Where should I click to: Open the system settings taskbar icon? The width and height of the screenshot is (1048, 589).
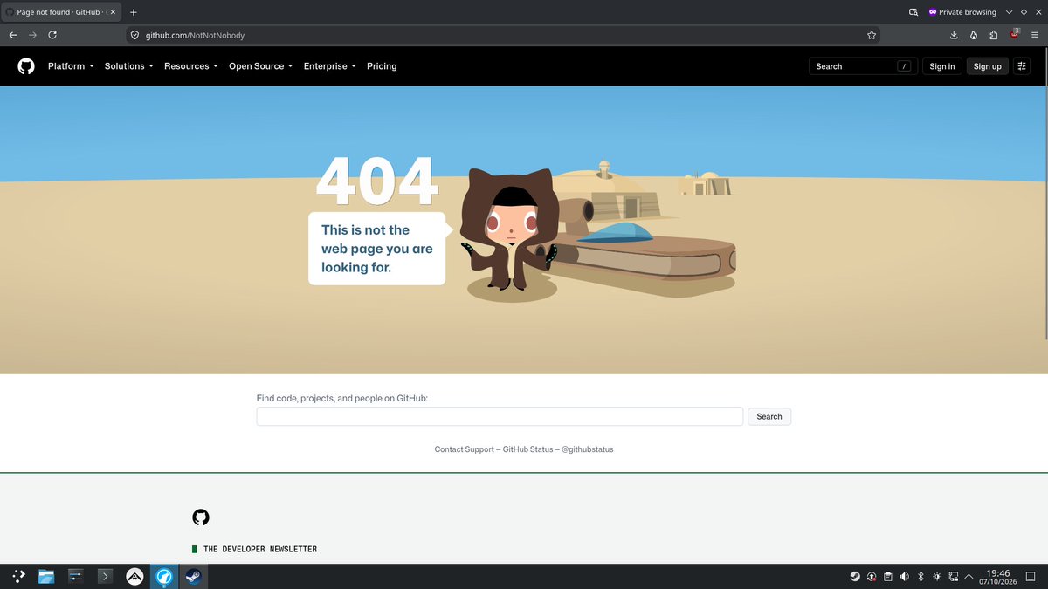click(76, 576)
